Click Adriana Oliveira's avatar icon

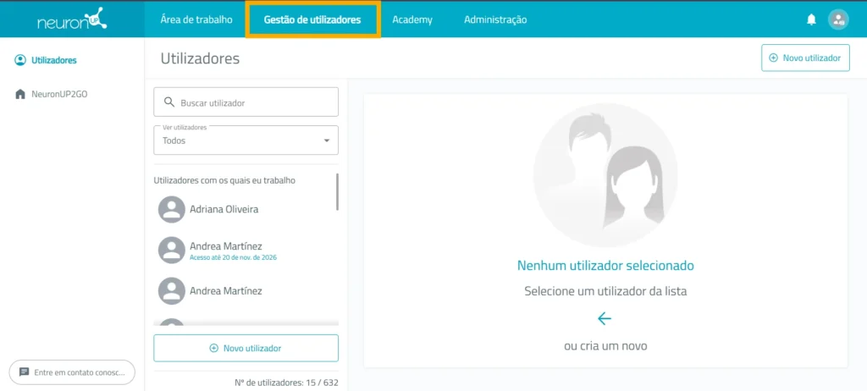tap(171, 210)
